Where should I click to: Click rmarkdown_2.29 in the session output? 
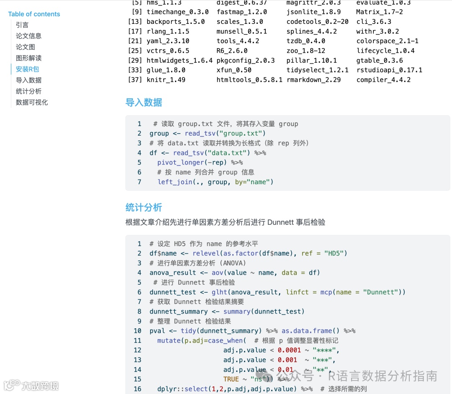point(313,80)
